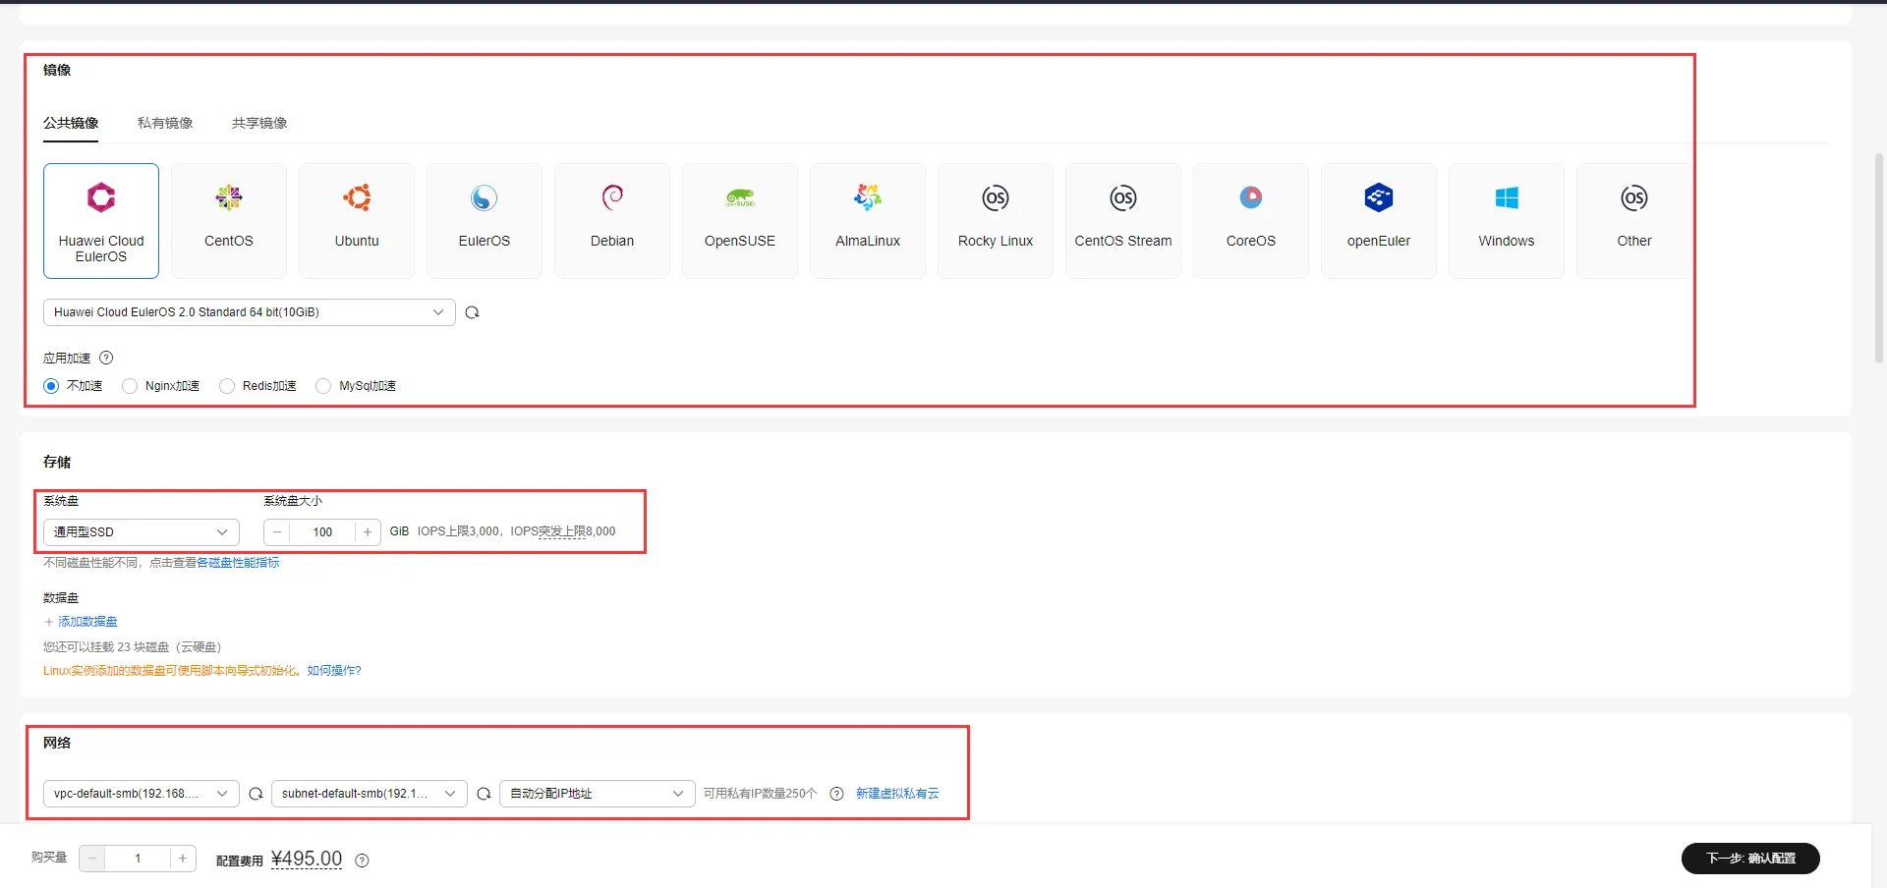Select the CentOS Stream image icon

click(x=1123, y=197)
